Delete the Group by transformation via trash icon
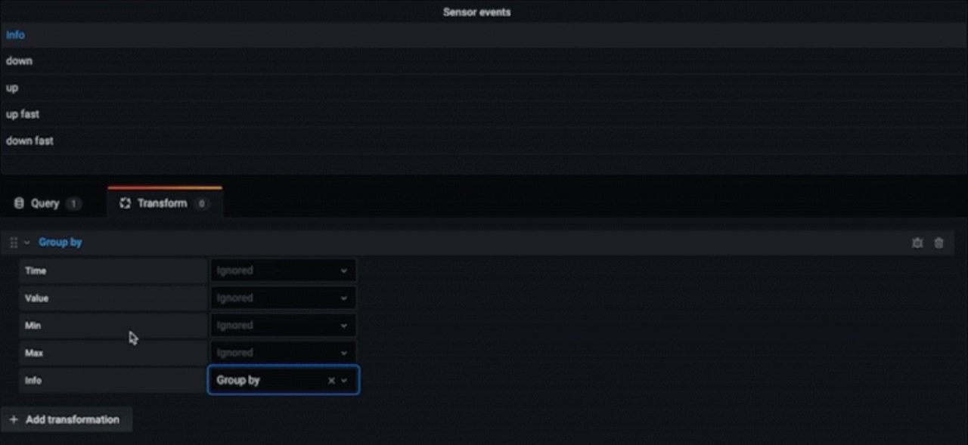The image size is (968, 445). point(939,243)
